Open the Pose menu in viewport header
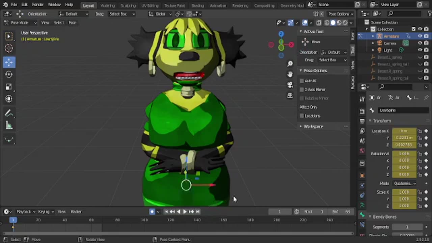The height and width of the screenshot is (243, 432). point(72,23)
